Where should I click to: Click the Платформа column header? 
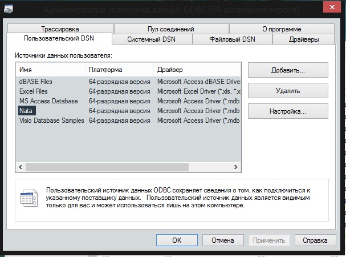[x=119, y=70]
